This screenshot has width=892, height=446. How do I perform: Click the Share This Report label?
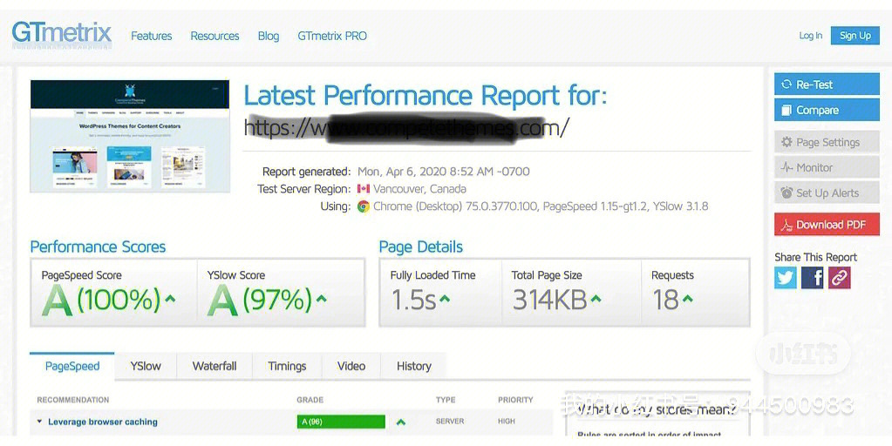816,257
